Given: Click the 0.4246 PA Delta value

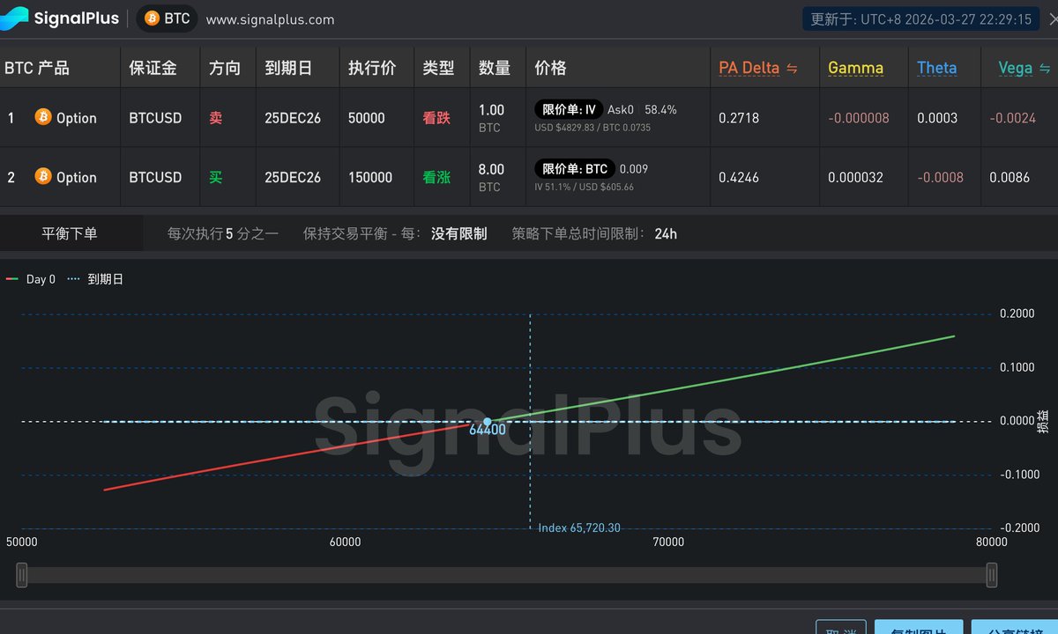Looking at the screenshot, I should 739,177.
